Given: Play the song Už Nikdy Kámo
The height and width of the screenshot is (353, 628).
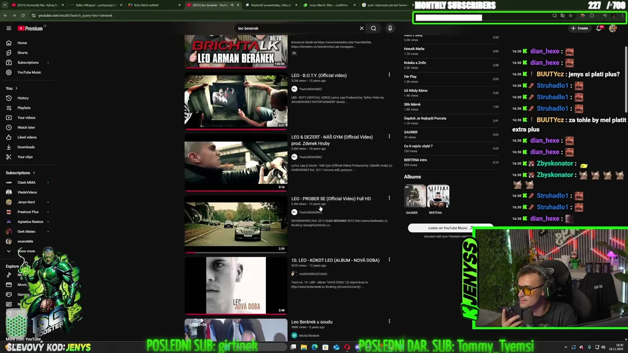Looking at the screenshot, I should click(x=451, y=93).
